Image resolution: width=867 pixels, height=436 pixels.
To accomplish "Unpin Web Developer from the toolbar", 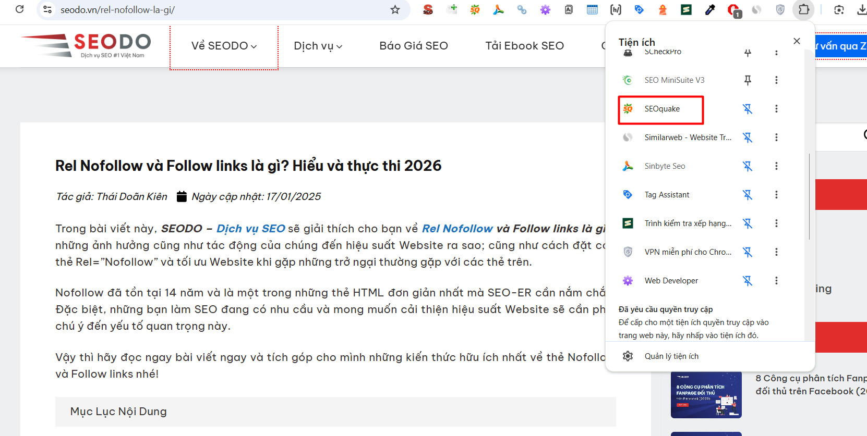I will pos(748,281).
